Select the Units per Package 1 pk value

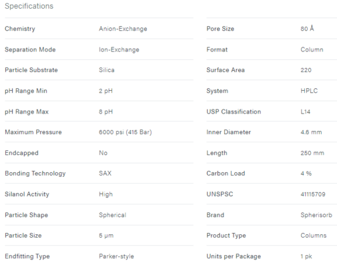(306, 256)
